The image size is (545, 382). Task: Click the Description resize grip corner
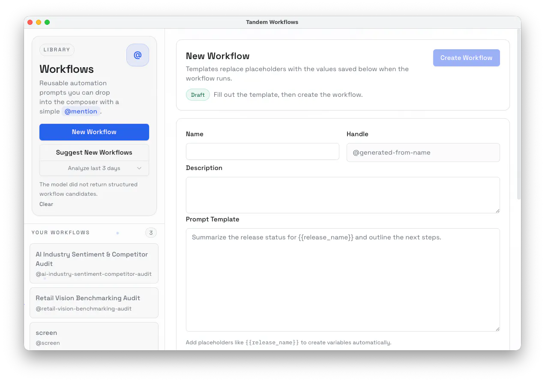[x=497, y=210]
